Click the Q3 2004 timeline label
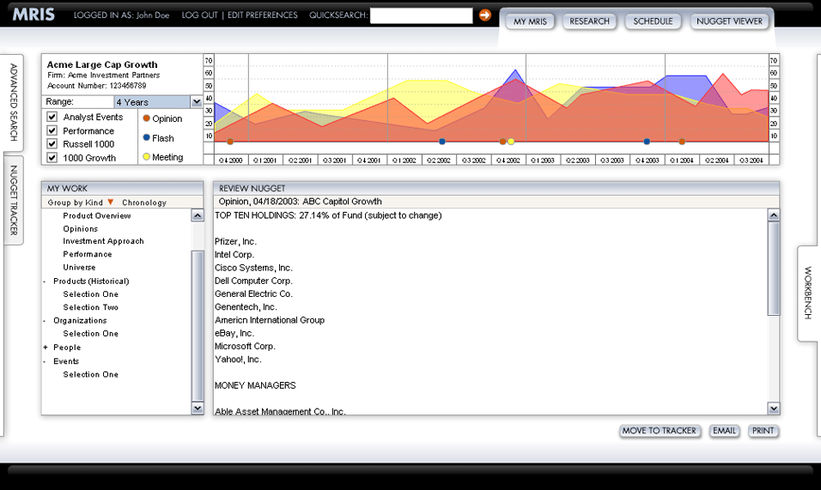Screen dimensions: 821x490 tap(751, 160)
